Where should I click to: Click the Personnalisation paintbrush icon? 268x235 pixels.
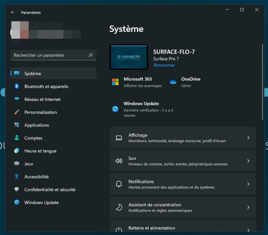click(17, 112)
